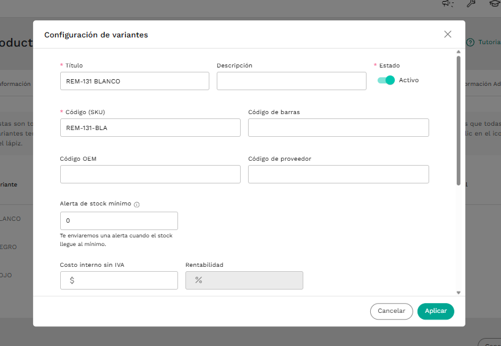Click the dialog scrollbar up arrow

click(x=459, y=52)
